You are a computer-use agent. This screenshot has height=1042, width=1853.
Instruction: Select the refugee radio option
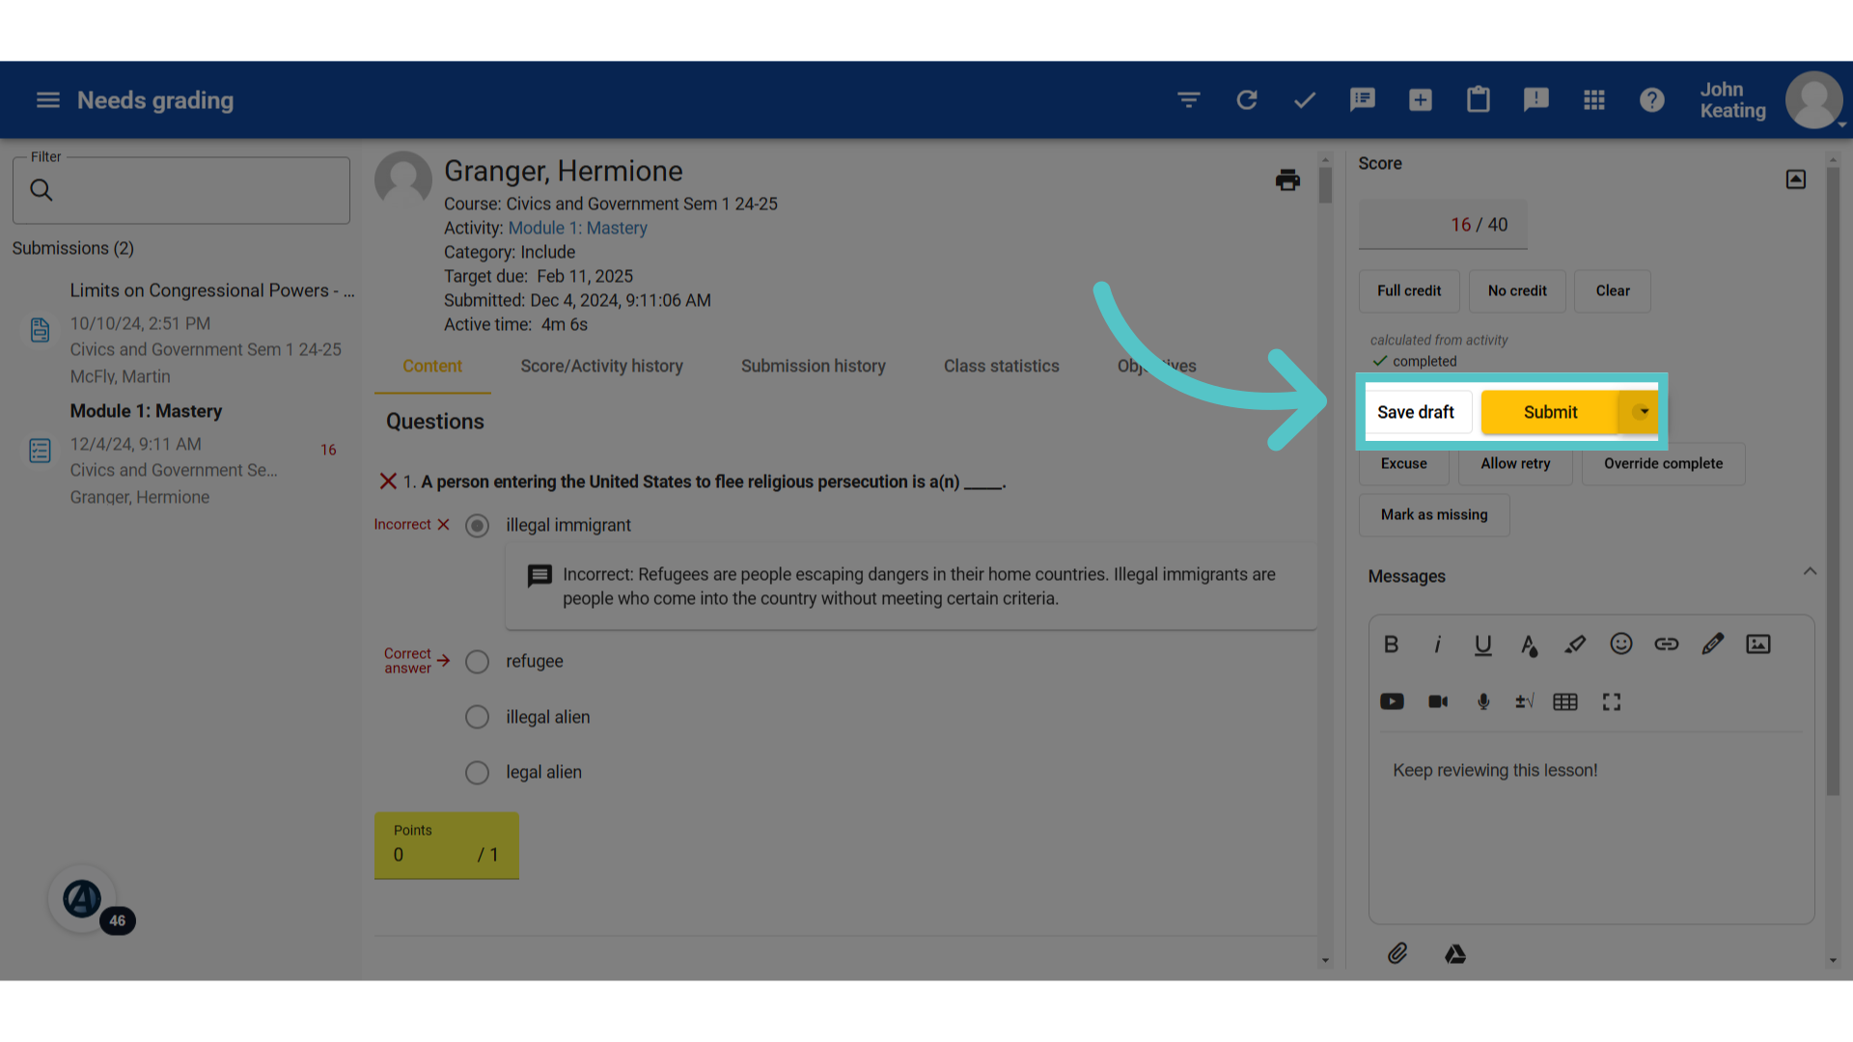pos(477,662)
